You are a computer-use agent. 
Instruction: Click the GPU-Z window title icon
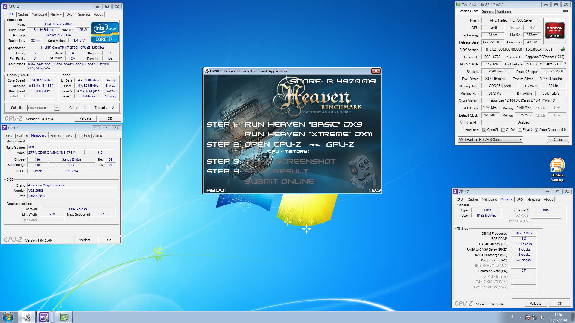(458, 5)
